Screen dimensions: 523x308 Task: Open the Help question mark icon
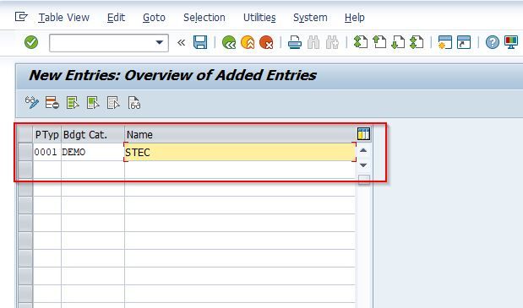tap(493, 43)
